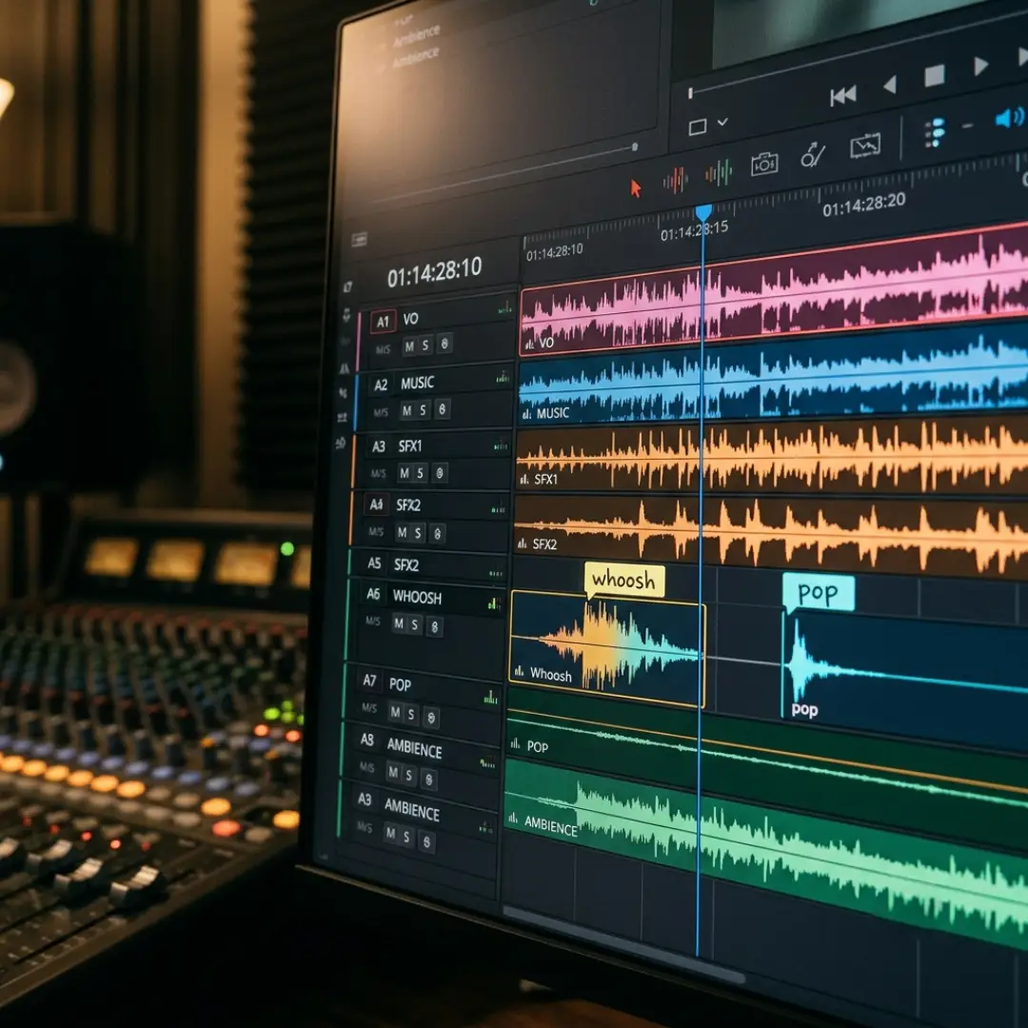Lock the SFX1 track
The width and height of the screenshot is (1028, 1028).
440,473
